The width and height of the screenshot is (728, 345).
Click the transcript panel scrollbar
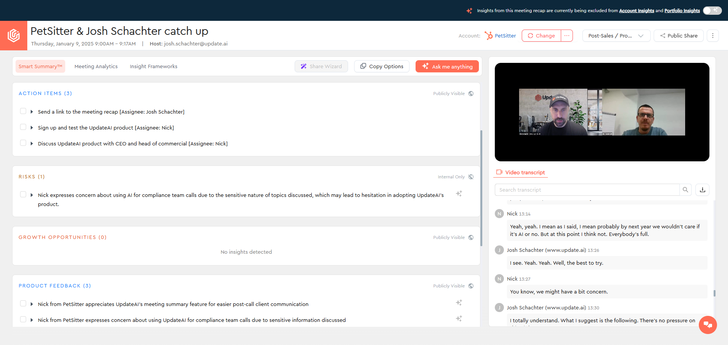click(x=714, y=293)
